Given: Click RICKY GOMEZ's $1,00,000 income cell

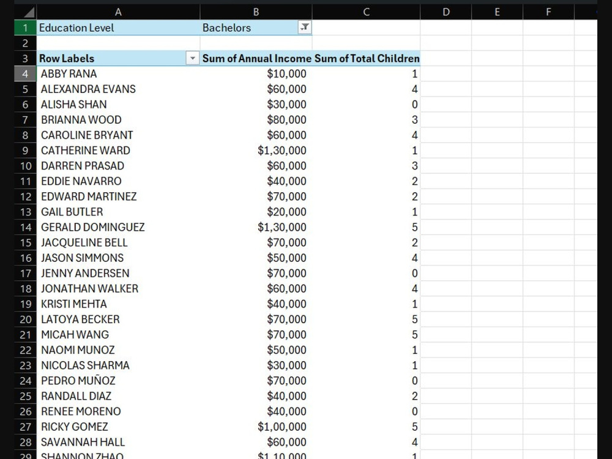Looking at the screenshot, I should [x=256, y=427].
